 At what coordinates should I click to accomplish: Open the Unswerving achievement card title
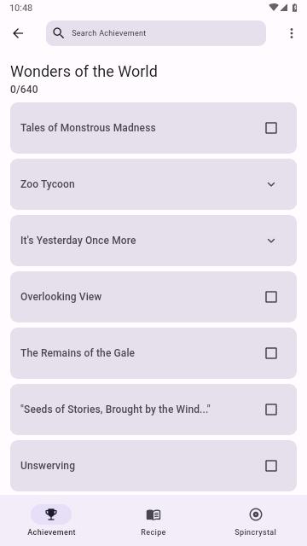[x=48, y=466]
